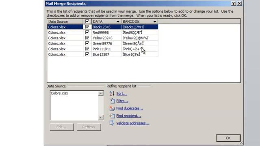Click the Filter funnel icon
This screenshot has width=260, height=146.
pos(112,101)
